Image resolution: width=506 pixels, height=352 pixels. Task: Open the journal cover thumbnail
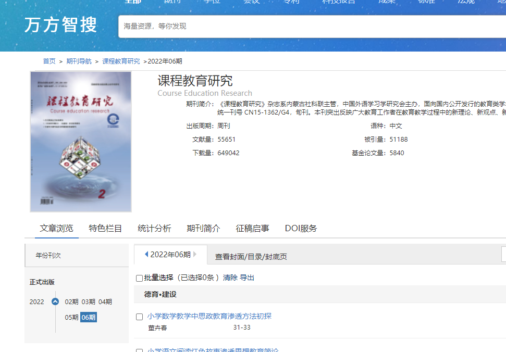pyautogui.click(x=81, y=142)
